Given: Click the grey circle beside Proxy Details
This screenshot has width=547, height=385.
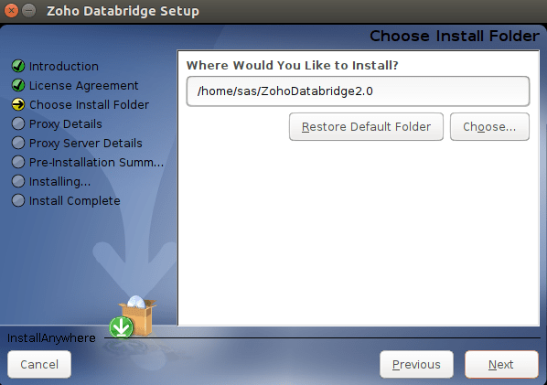Looking at the screenshot, I should click(x=18, y=123).
